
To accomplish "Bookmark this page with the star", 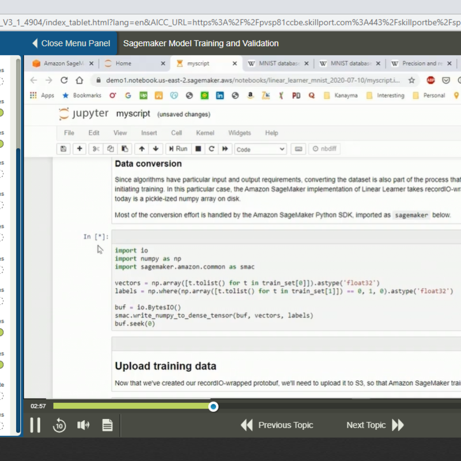I will pyautogui.click(x=411, y=80).
